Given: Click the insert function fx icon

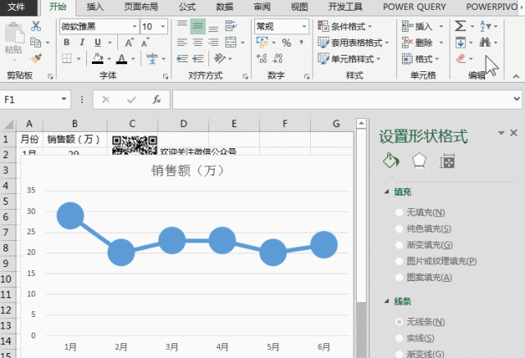Looking at the screenshot, I should pyautogui.click(x=157, y=100).
